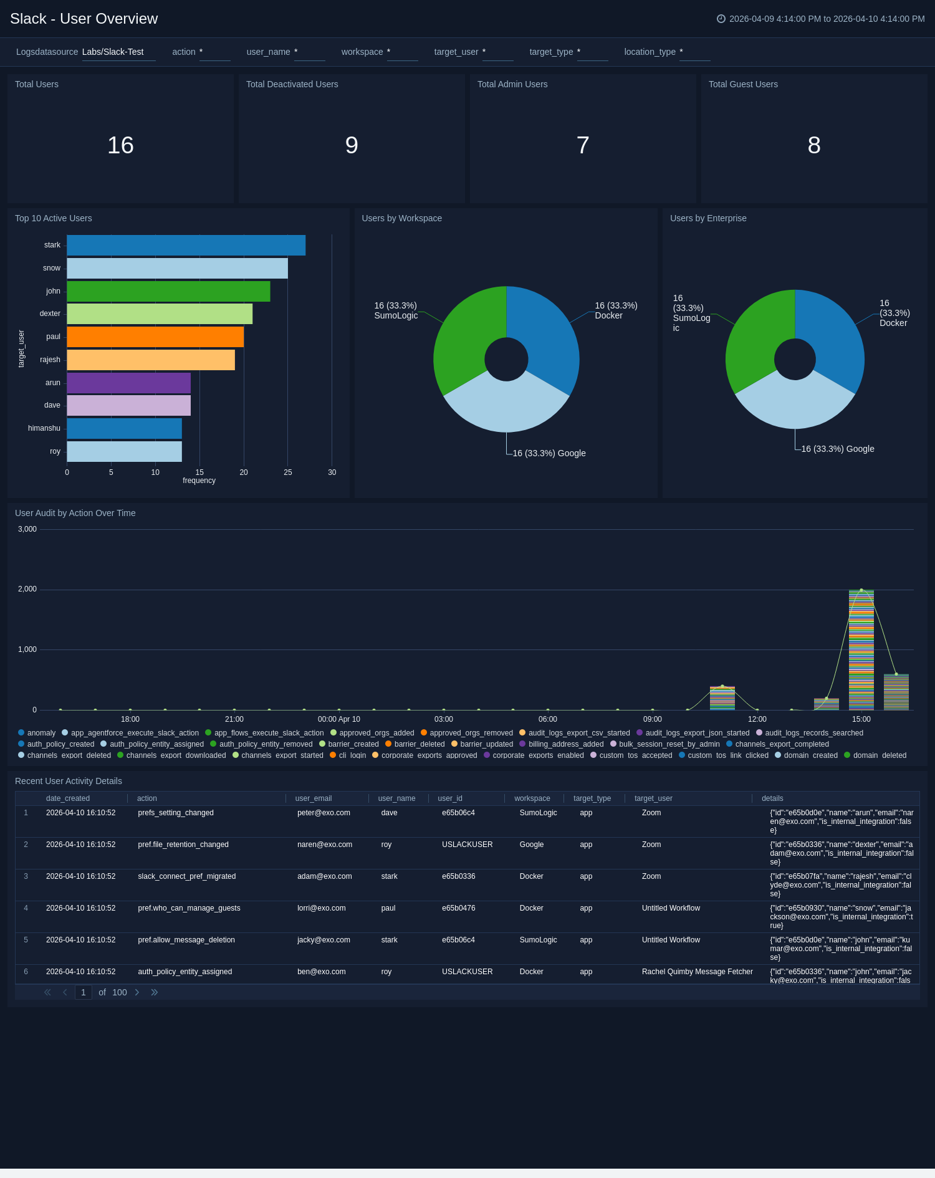Sort table by workspace column header
935x1178 pixels.
pos(532,798)
